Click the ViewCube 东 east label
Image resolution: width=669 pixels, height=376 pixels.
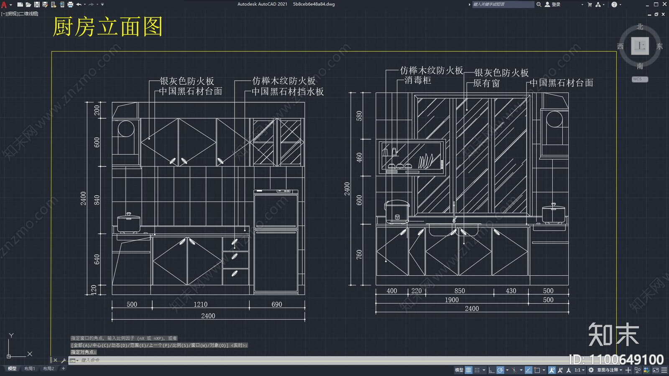tap(659, 46)
